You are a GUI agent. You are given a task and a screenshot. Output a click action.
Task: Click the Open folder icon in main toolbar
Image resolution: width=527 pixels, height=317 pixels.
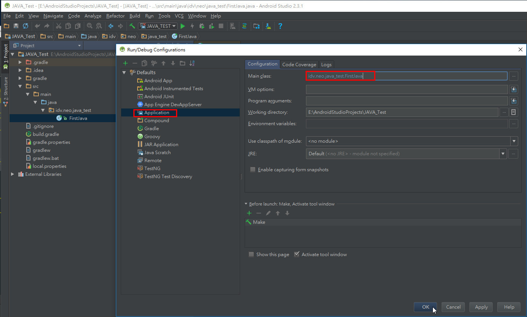6,26
